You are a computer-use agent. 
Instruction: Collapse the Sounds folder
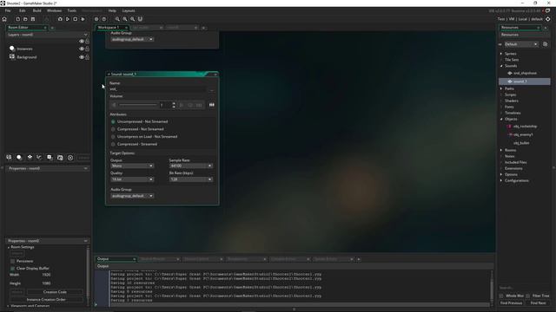coord(501,66)
